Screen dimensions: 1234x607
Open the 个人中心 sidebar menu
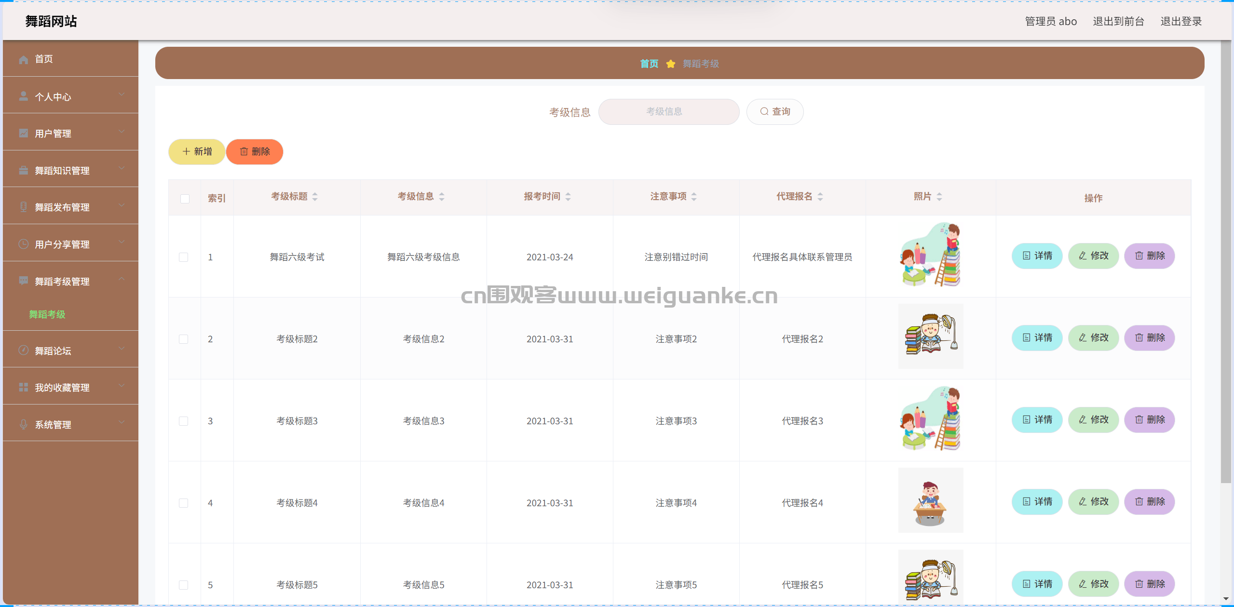pos(70,96)
